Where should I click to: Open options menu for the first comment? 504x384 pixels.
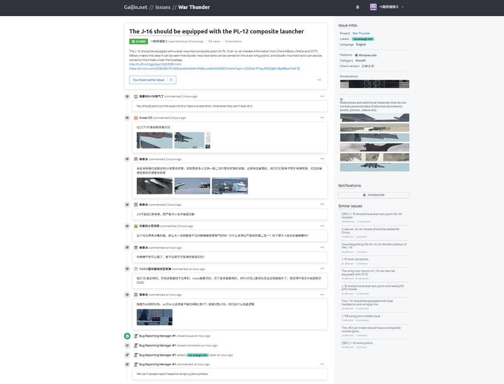pos(322,96)
